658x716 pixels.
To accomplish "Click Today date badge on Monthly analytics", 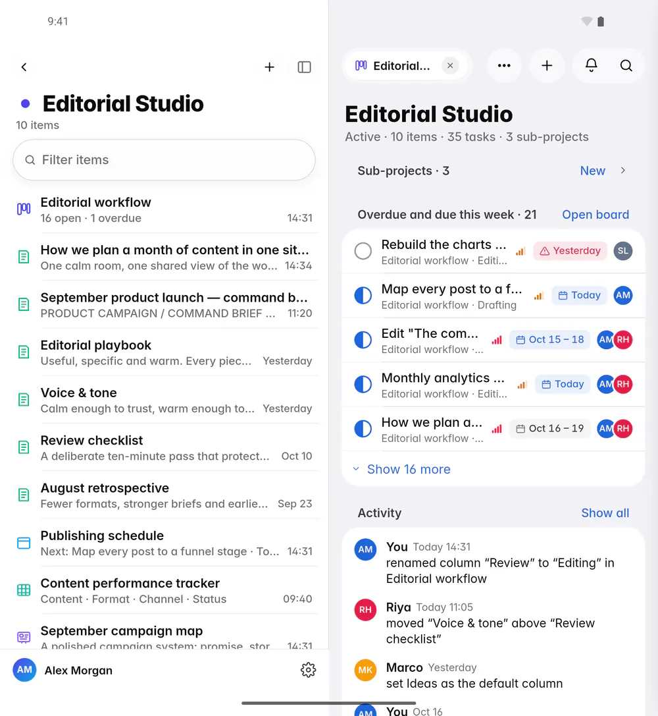I will pos(562,384).
